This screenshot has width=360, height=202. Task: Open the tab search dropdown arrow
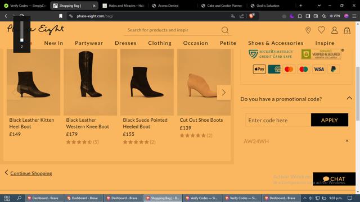(319, 6)
